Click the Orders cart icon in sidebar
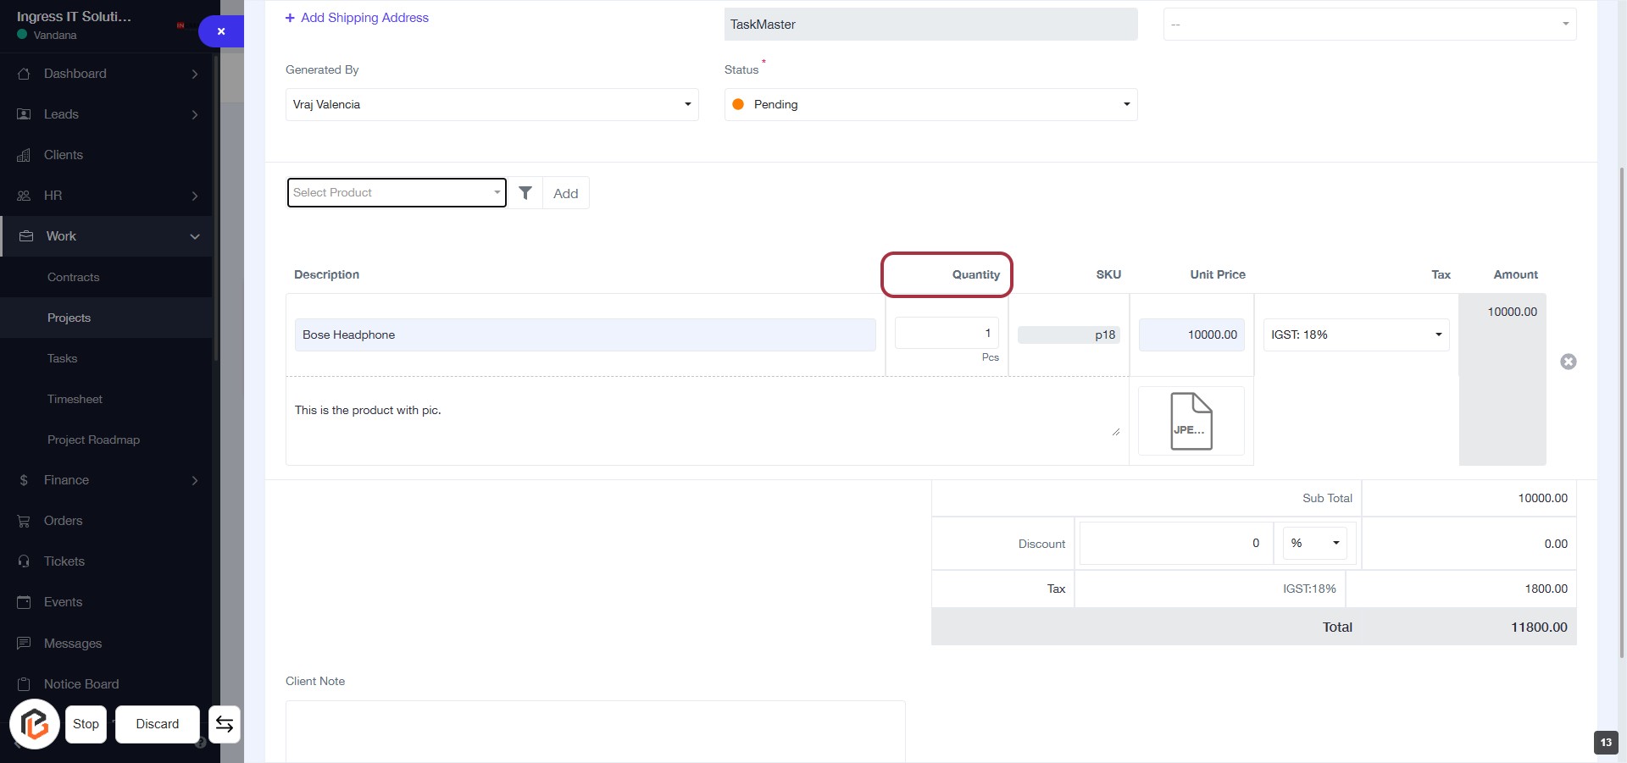1627x763 pixels. pos(24,521)
